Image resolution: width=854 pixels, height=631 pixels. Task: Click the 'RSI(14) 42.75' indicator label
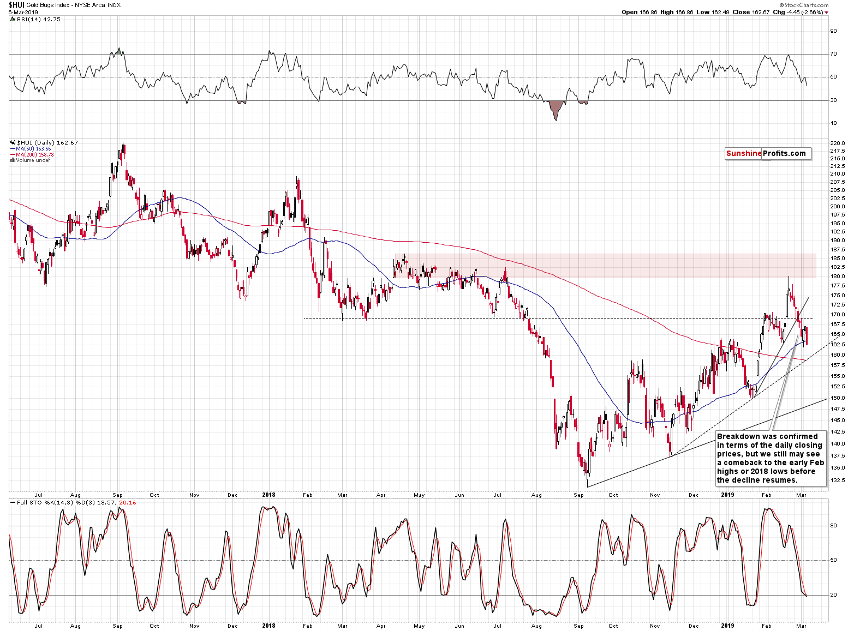38,19
